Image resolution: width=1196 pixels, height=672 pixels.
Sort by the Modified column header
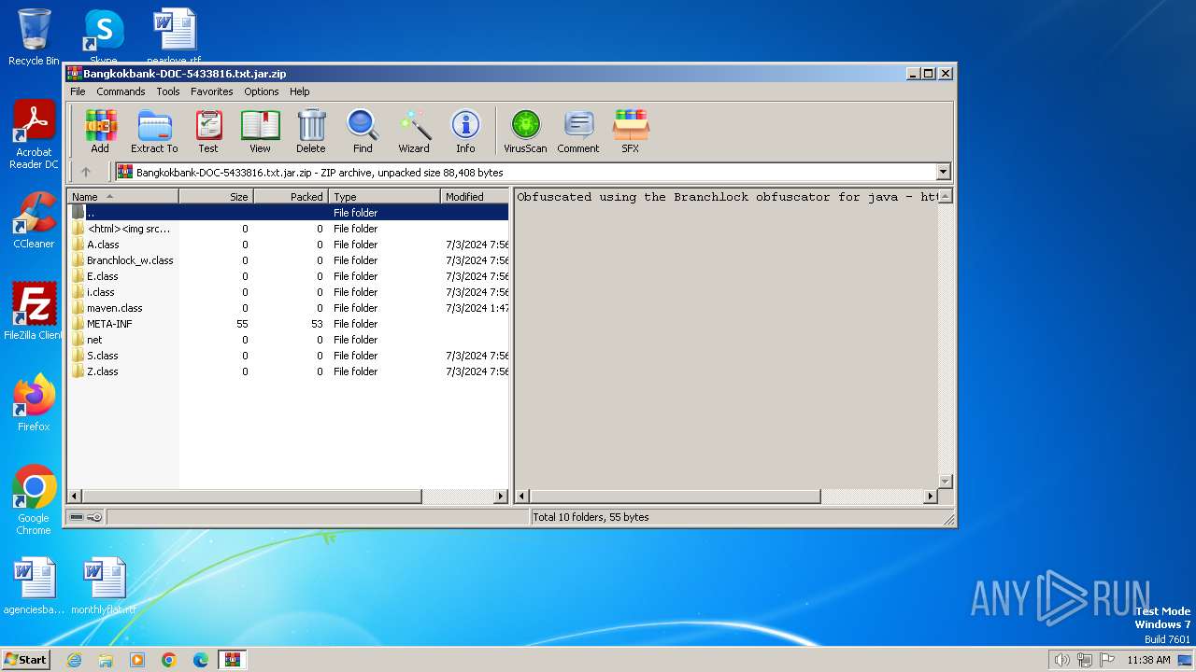pos(475,196)
